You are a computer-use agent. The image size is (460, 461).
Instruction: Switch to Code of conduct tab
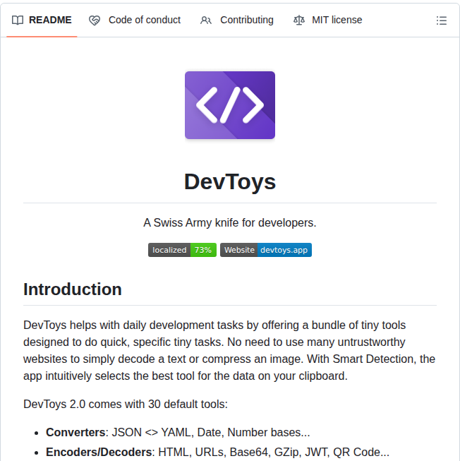135,20
